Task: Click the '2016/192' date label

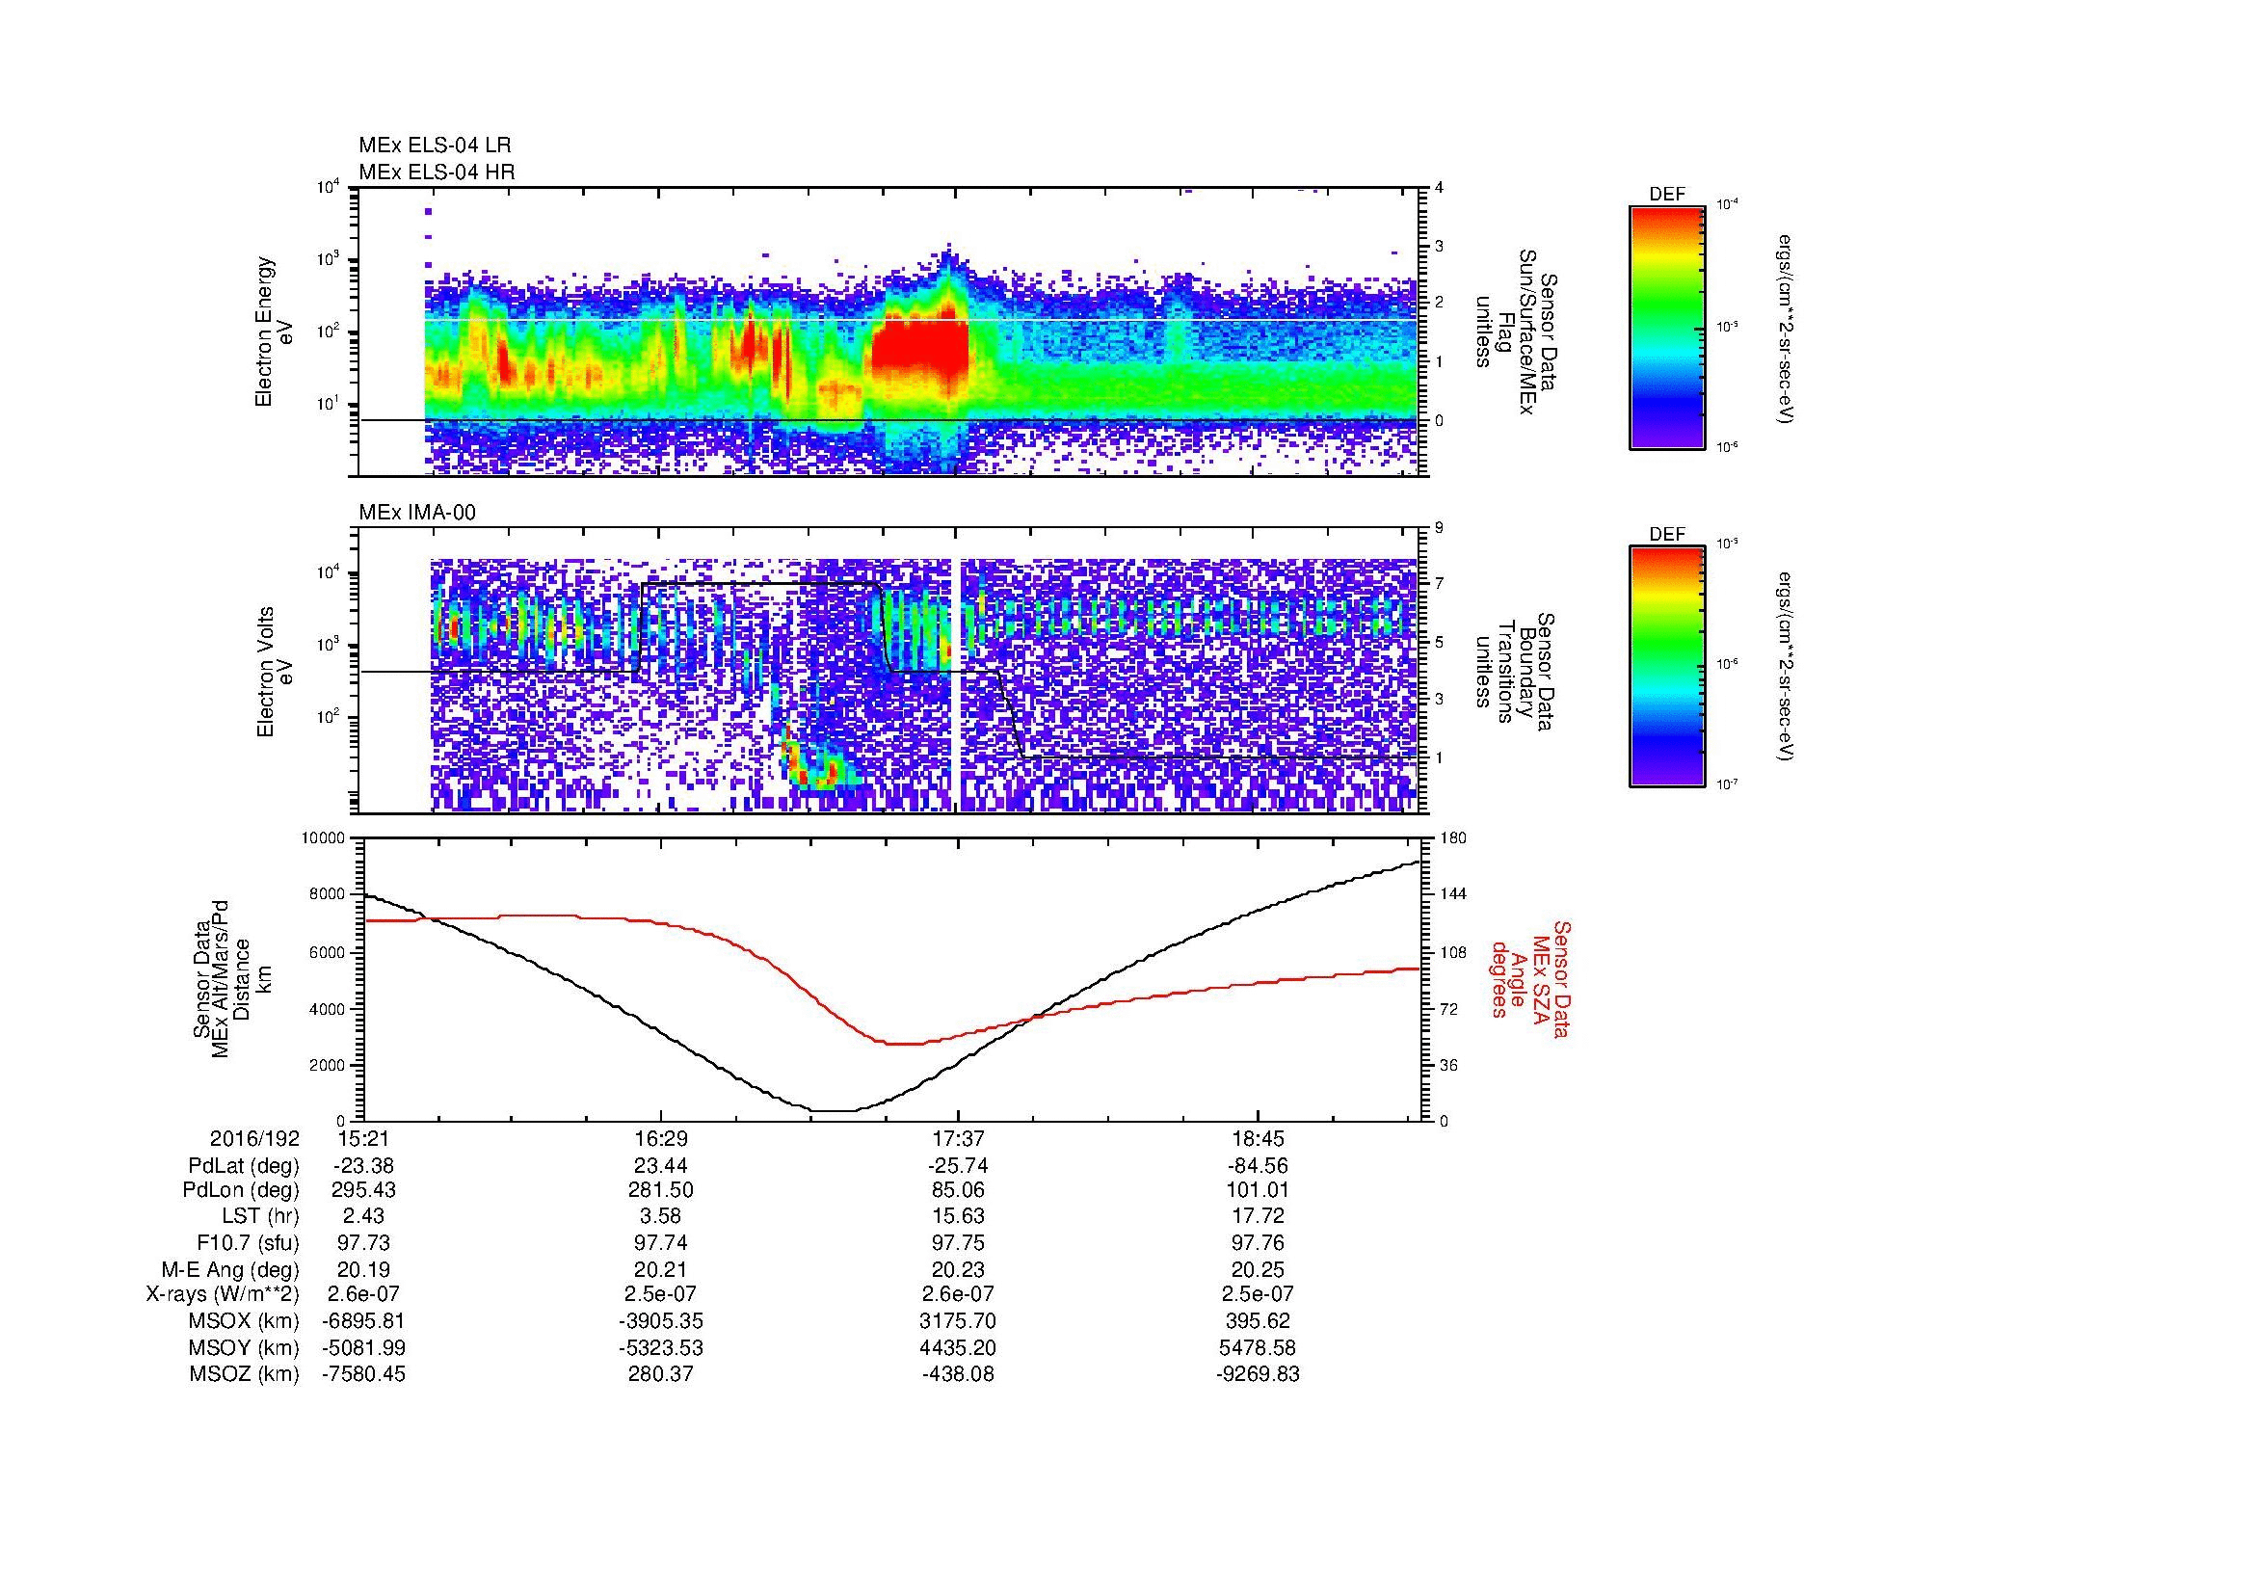Action: (x=254, y=1139)
